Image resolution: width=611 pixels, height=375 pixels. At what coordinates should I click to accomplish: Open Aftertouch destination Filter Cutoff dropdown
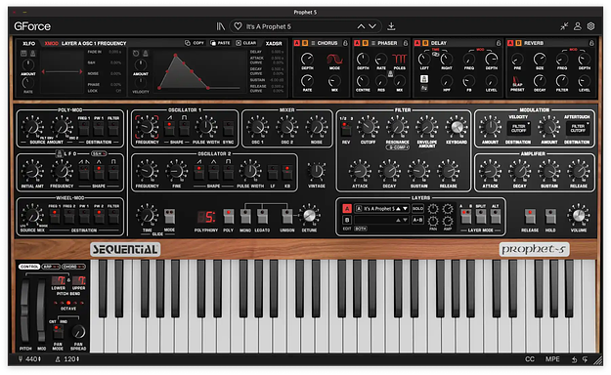point(578,128)
